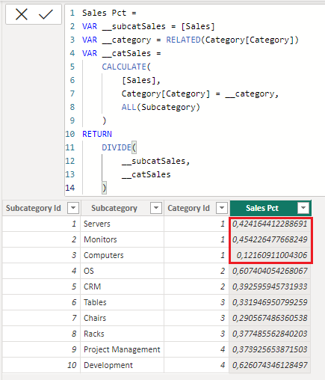325x380 pixels.
Task: Click the Sales Pct value 0,626074346128497
Action: (x=270, y=365)
